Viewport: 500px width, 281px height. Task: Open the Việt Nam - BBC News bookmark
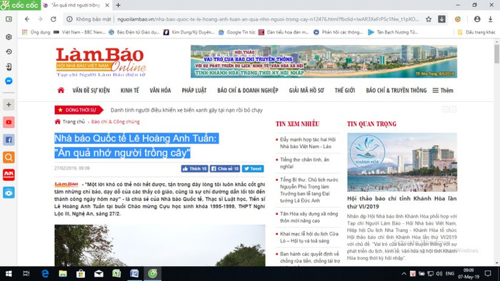pos(79,32)
